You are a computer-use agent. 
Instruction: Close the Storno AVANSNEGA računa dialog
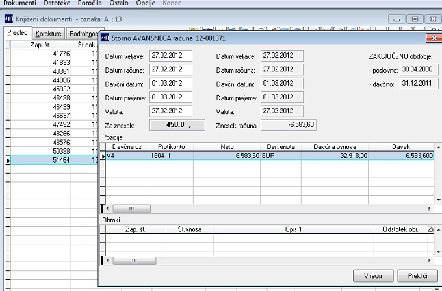click(x=434, y=38)
